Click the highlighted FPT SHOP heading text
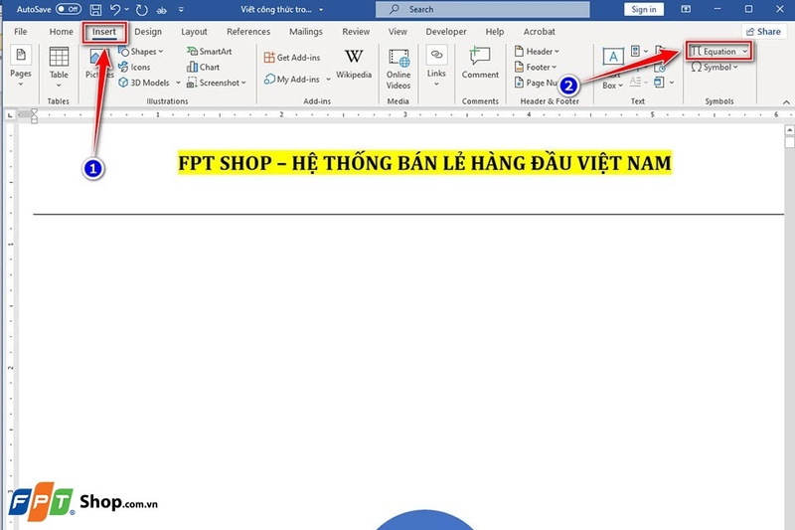Image resolution: width=795 pixels, height=530 pixels. [x=424, y=163]
